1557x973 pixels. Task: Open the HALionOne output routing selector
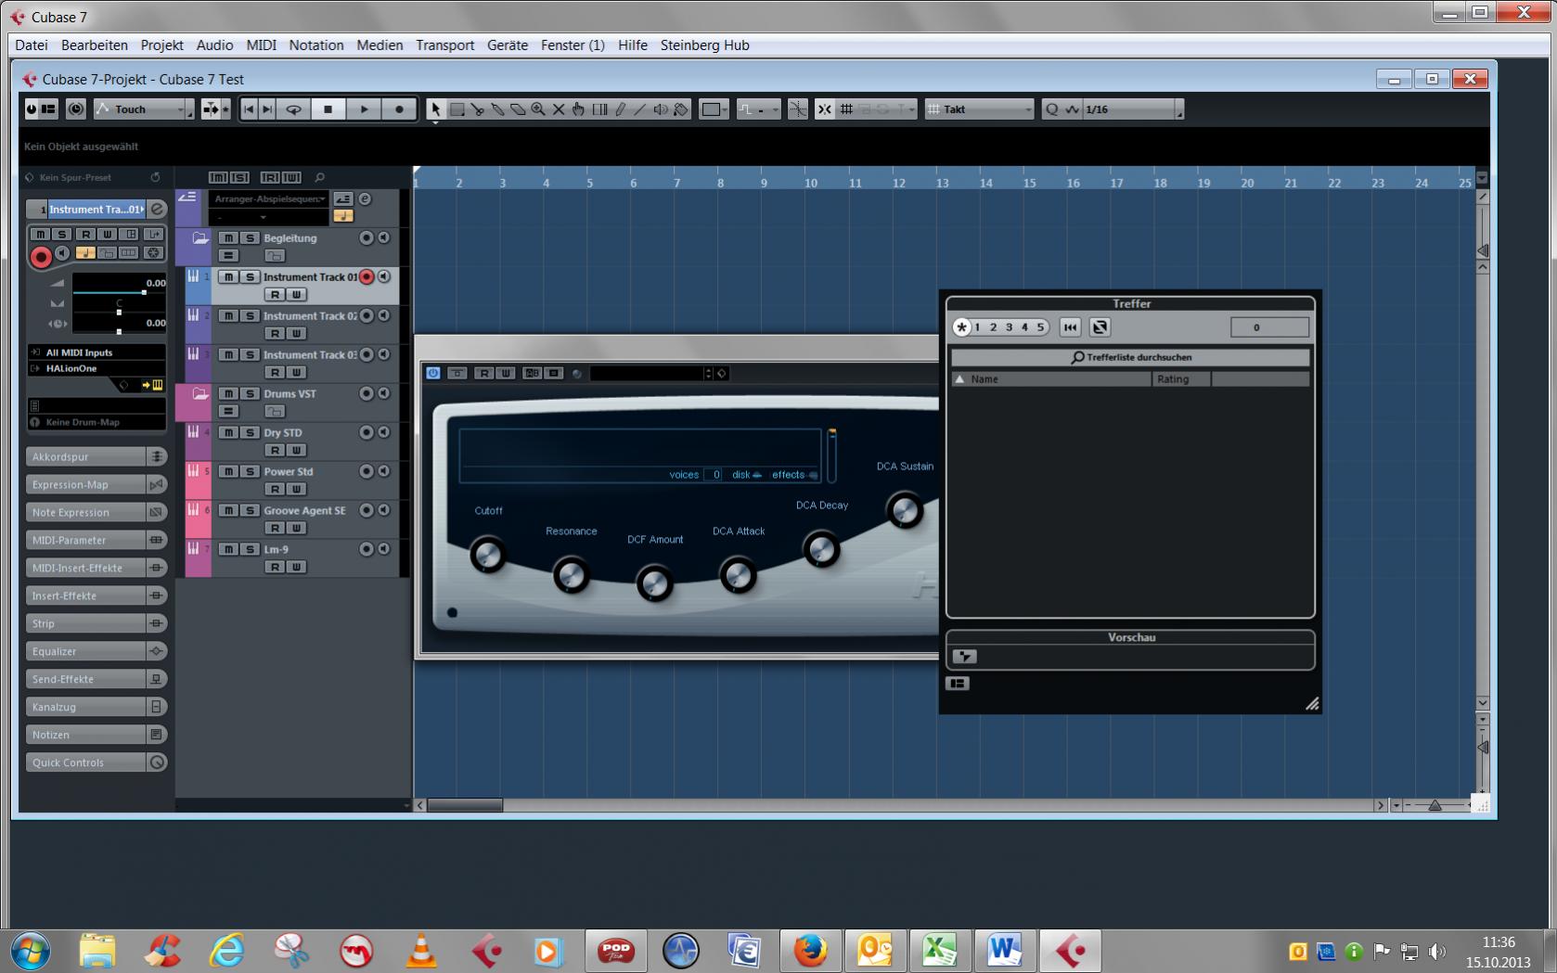point(97,368)
